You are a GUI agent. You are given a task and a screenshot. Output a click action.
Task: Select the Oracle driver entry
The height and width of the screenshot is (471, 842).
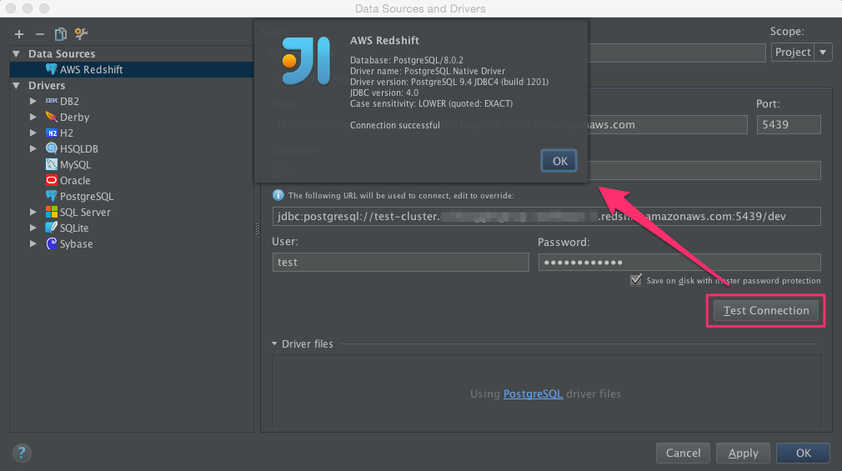point(75,180)
